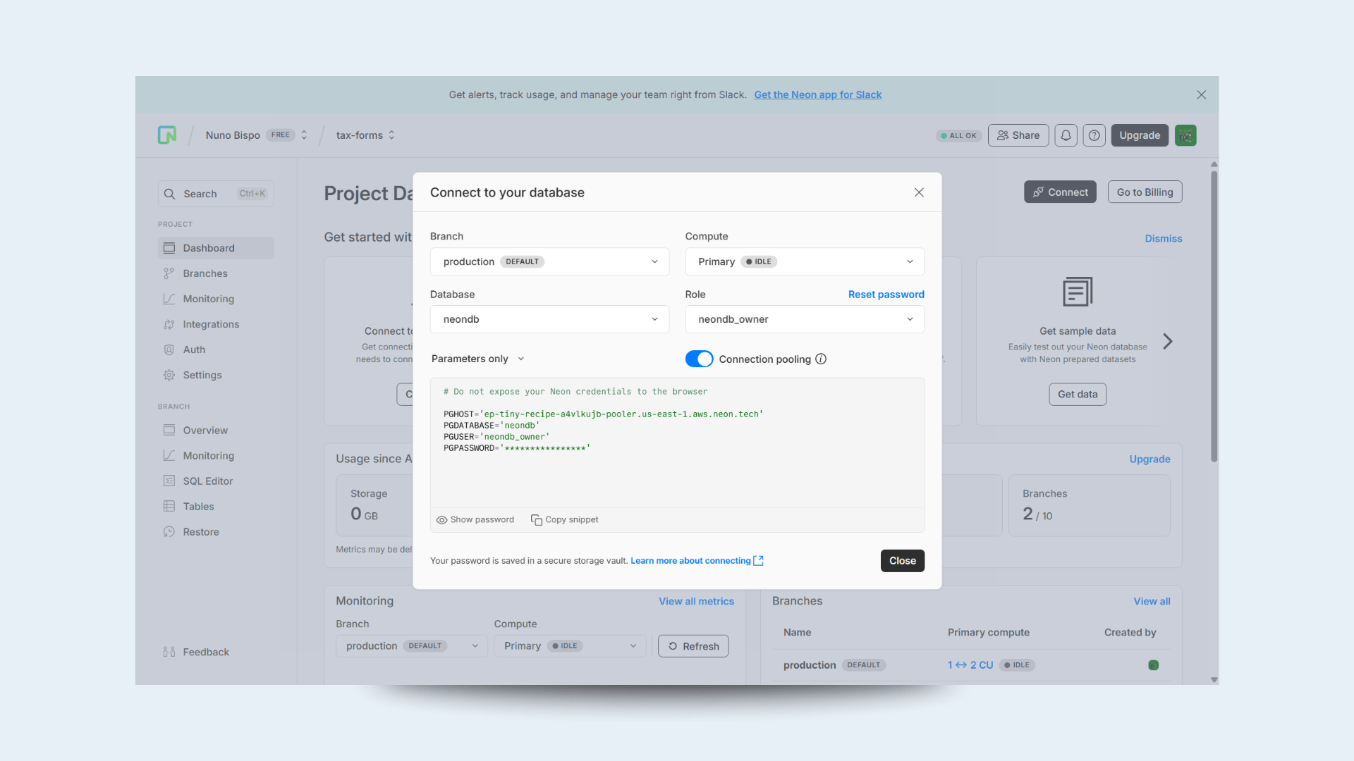Toggle the ALL OK status indicator
This screenshot has height=761, width=1354.
(x=958, y=135)
